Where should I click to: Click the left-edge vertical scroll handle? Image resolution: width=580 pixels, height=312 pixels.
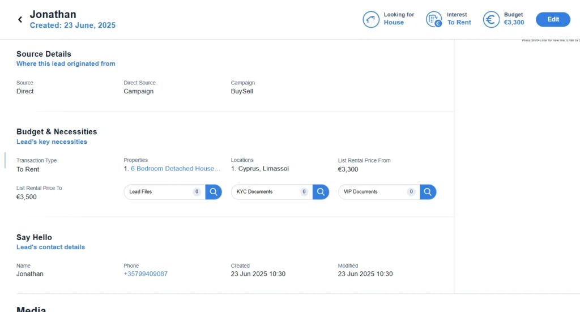(x=5, y=160)
